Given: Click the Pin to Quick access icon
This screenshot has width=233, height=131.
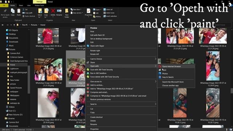Looking at the screenshot, I should pyautogui.click(x=5, y=11).
